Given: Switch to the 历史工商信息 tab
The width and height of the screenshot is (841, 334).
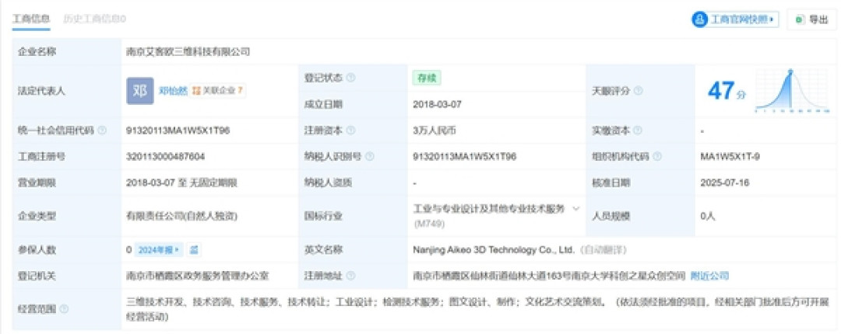Looking at the screenshot, I should [x=94, y=19].
